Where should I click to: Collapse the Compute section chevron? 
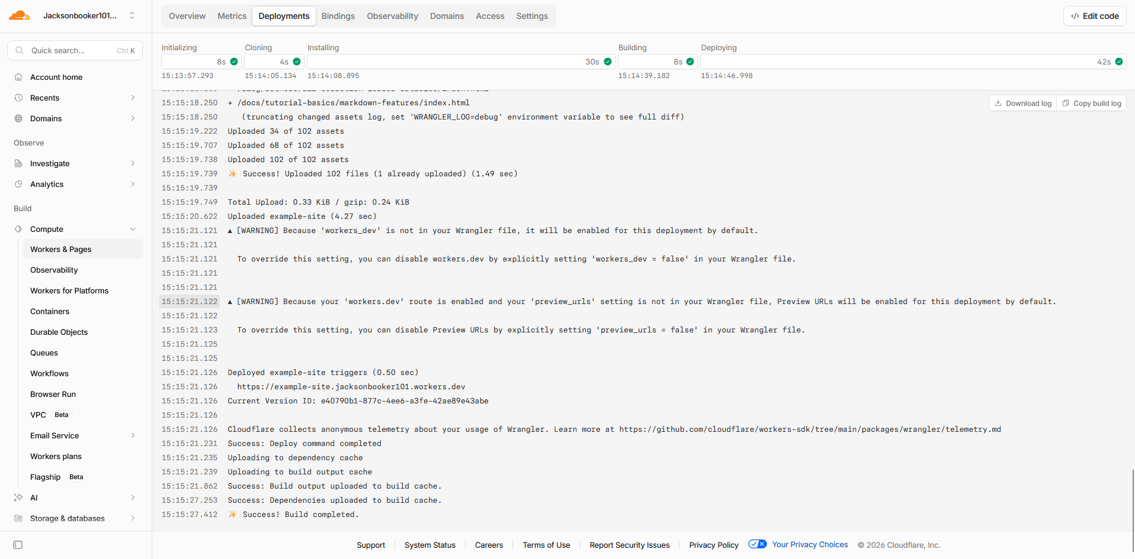pyautogui.click(x=133, y=229)
